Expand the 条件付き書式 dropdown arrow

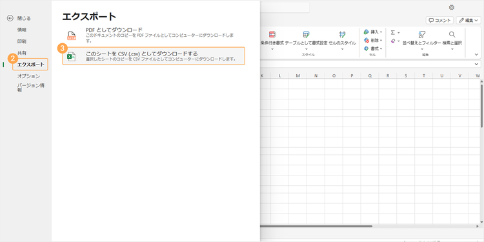272,50
